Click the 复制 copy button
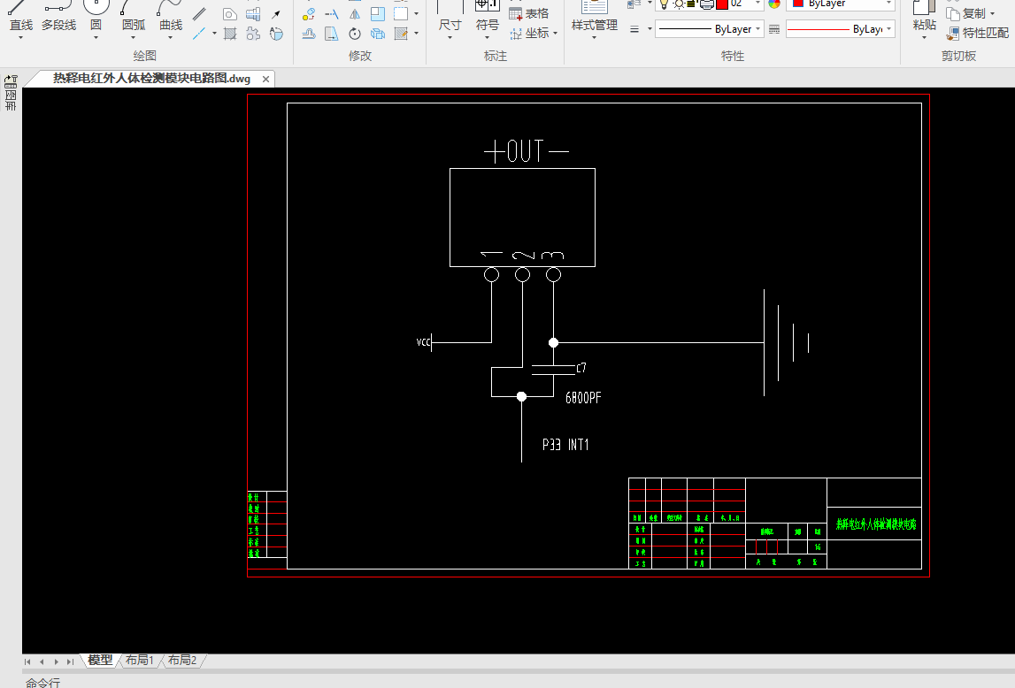This screenshot has height=688, width=1015. 971,13
